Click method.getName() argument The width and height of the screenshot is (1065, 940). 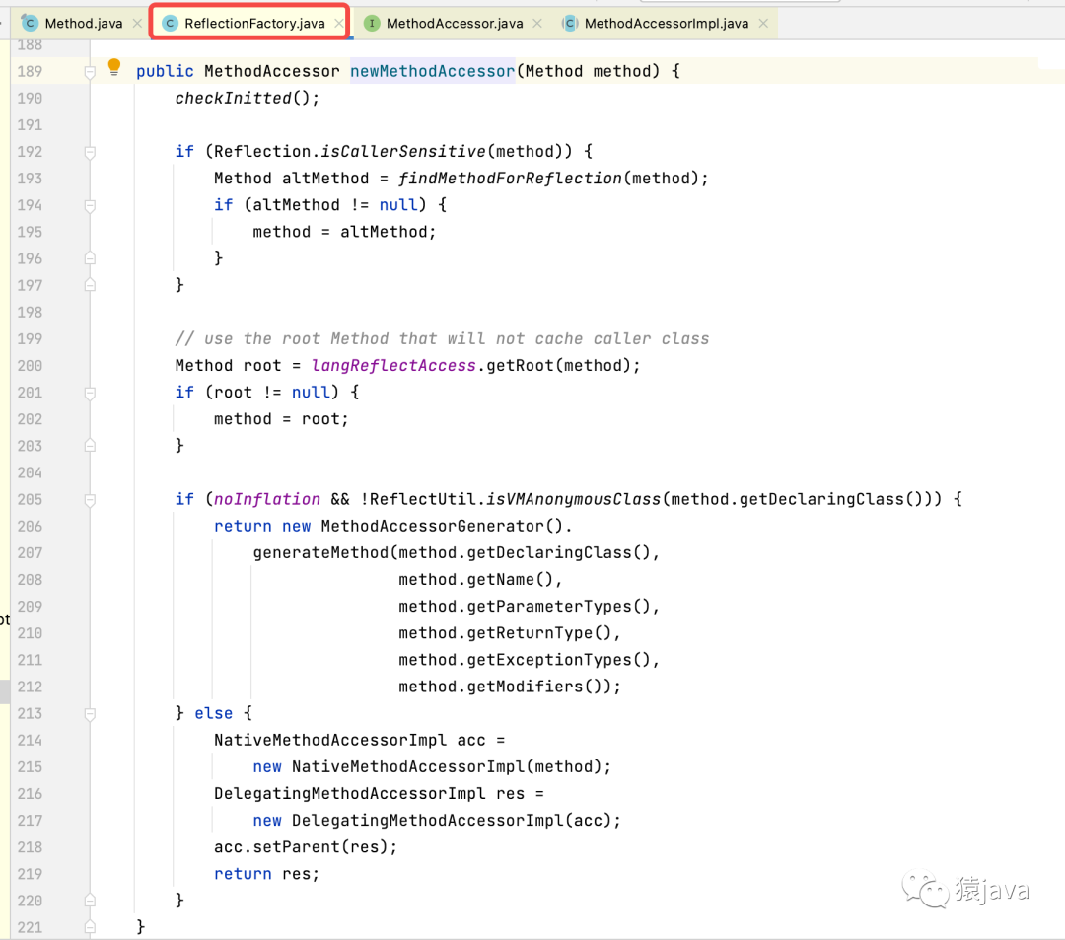476,579
